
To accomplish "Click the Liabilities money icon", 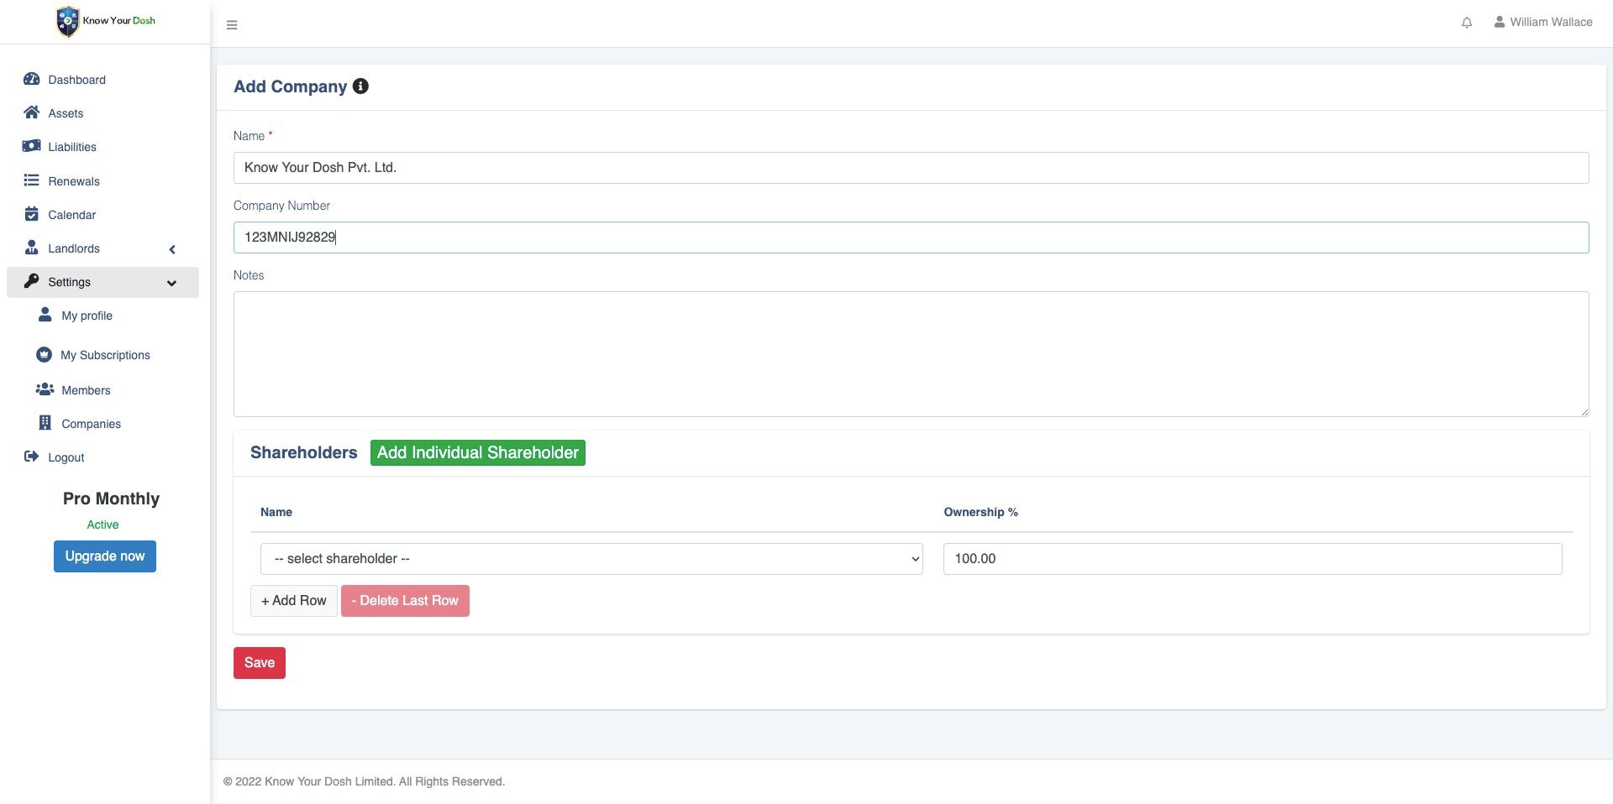I will click(x=32, y=146).
